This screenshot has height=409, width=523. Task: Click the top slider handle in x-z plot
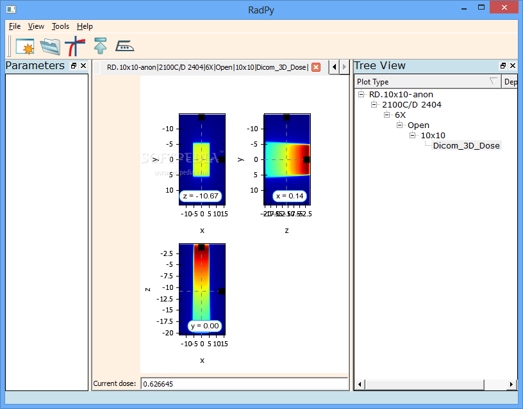201,247
